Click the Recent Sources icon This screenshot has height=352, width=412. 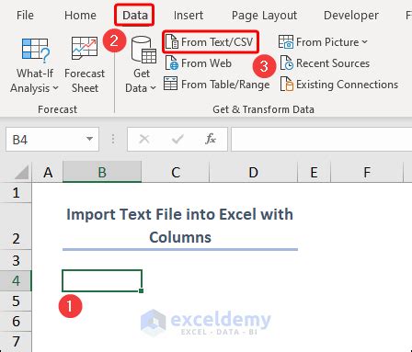tap(287, 63)
